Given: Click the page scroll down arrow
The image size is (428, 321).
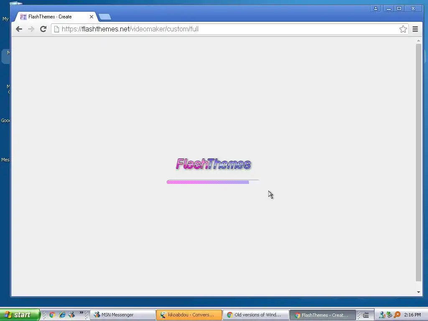Looking at the screenshot, I should (418, 292).
